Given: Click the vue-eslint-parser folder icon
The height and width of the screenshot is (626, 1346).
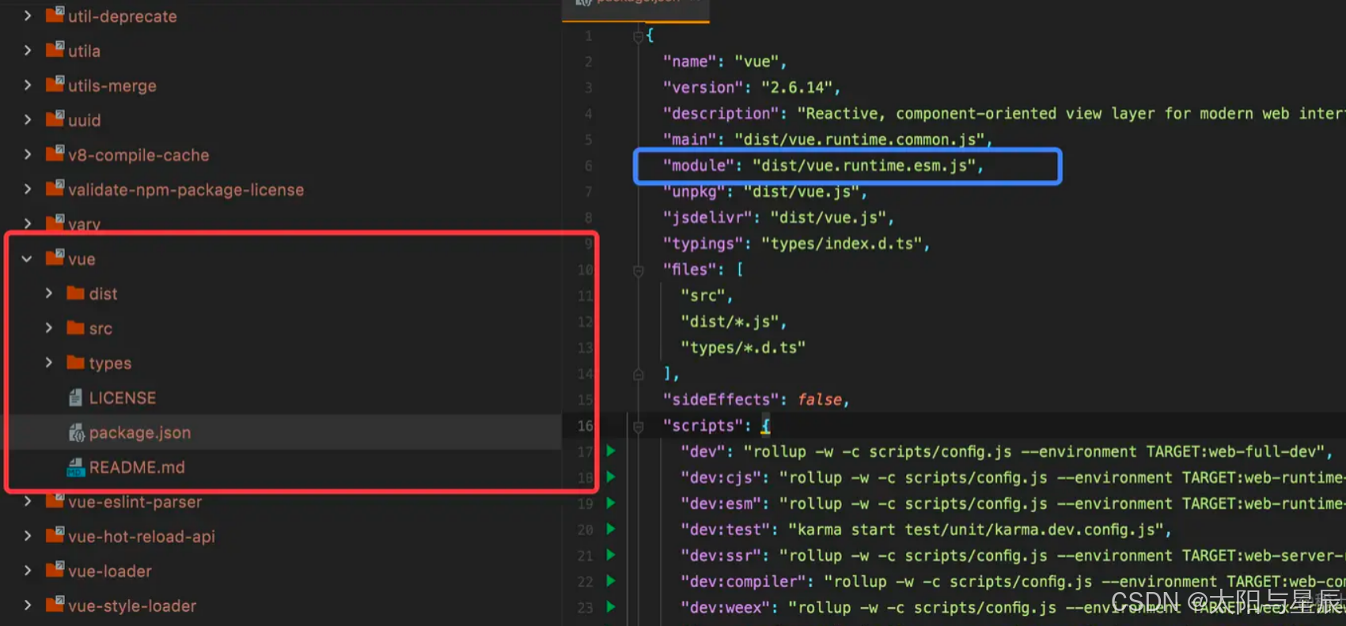Looking at the screenshot, I should coord(55,500).
